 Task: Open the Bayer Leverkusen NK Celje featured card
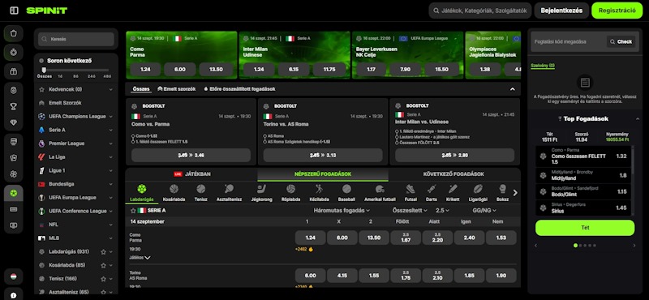pyautogui.click(x=408, y=55)
